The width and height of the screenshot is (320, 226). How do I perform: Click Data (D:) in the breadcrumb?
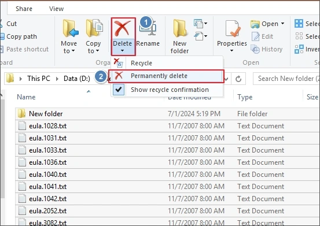[77, 79]
